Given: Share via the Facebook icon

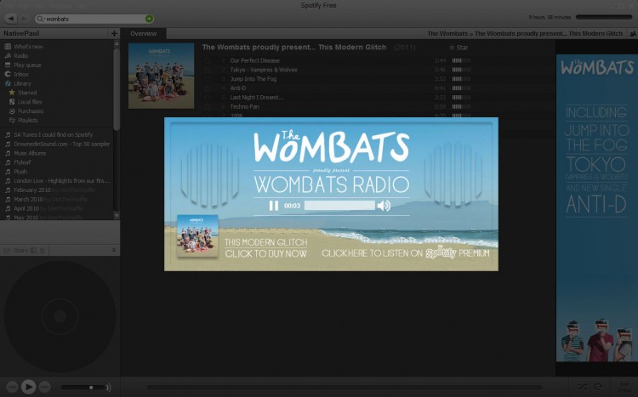Looking at the screenshot, I should 34,251.
